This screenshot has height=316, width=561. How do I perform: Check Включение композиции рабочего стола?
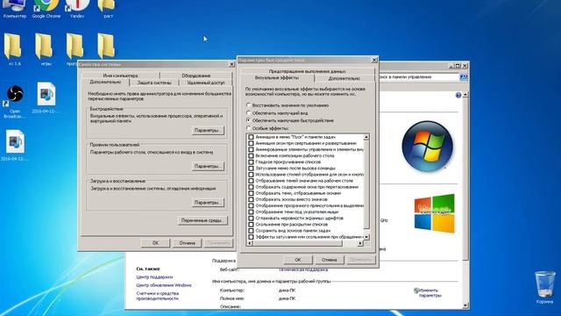tap(252, 156)
